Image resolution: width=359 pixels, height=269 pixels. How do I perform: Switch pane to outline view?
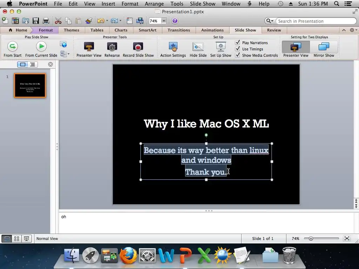click(x=33, y=64)
